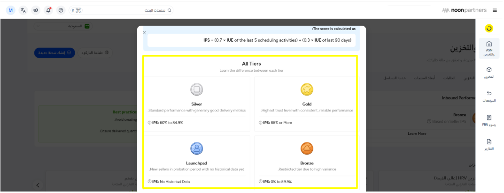Image resolution: width=504 pixels, height=193 pixels.
Task: Open التقارير reports in sidebar
Action: [x=489, y=144]
